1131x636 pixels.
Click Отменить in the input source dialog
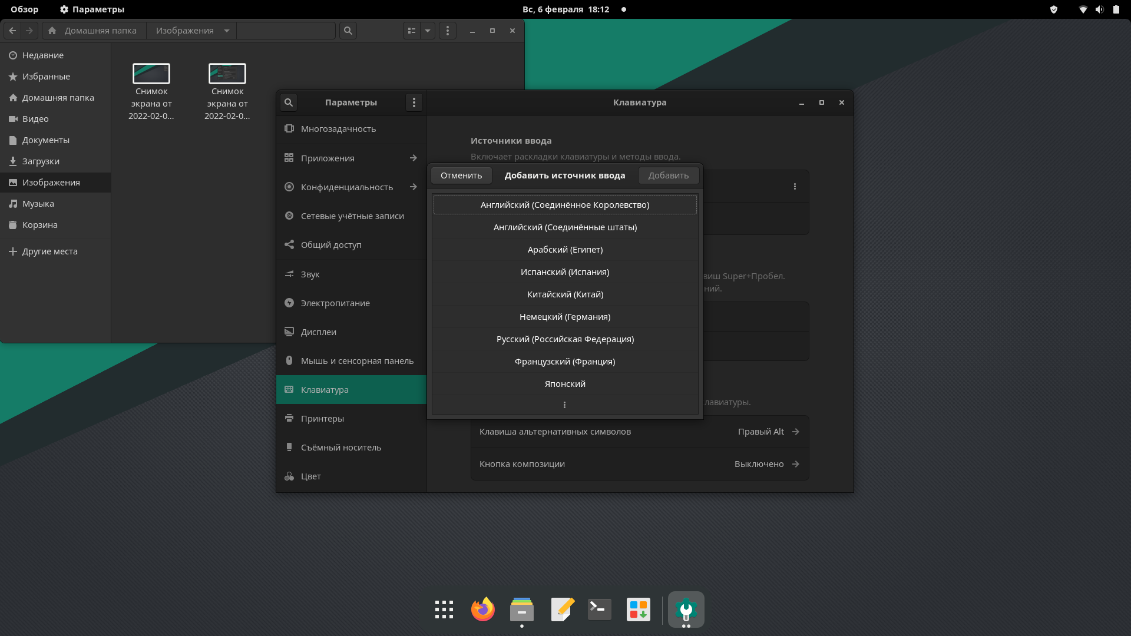click(x=461, y=175)
